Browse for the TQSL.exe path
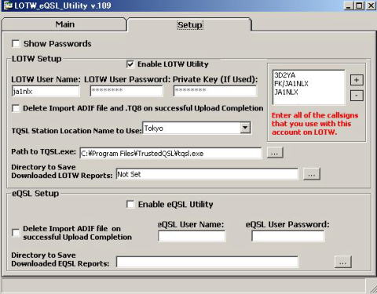 tap(275, 153)
